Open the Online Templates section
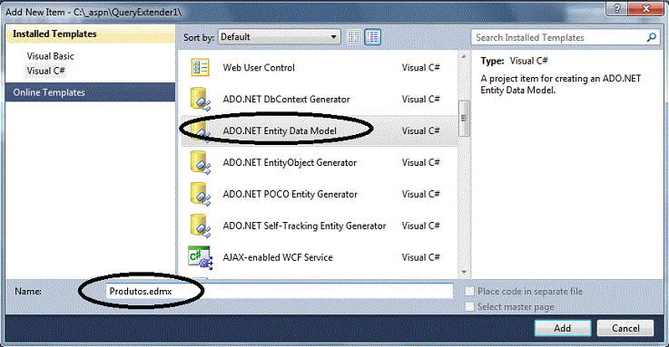 [x=90, y=92]
